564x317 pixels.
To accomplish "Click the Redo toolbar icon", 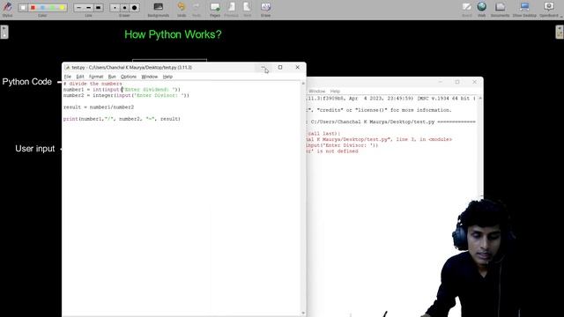I will click(197, 9).
